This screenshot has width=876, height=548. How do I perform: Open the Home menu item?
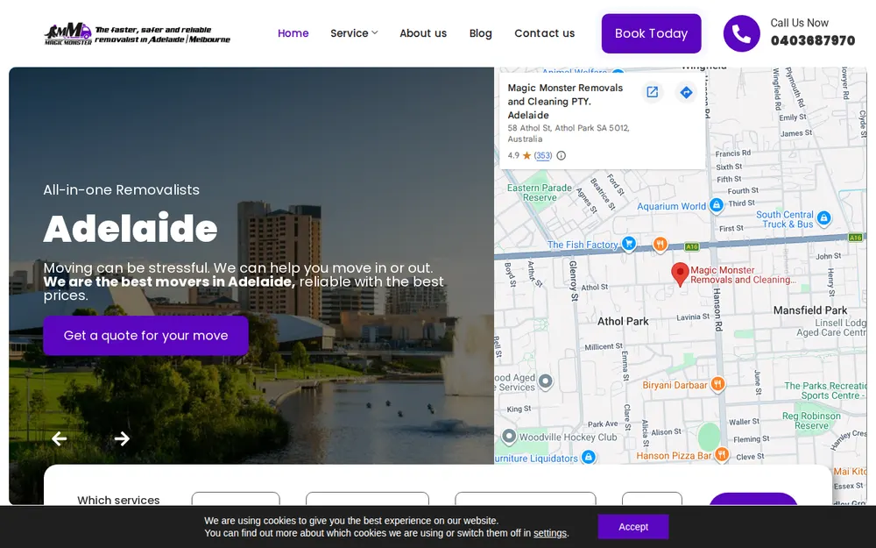click(x=293, y=33)
